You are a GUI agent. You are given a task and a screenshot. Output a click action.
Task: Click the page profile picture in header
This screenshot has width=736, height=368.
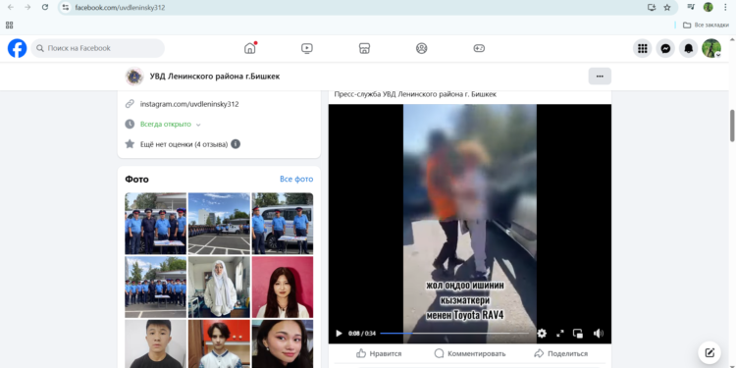coord(134,76)
